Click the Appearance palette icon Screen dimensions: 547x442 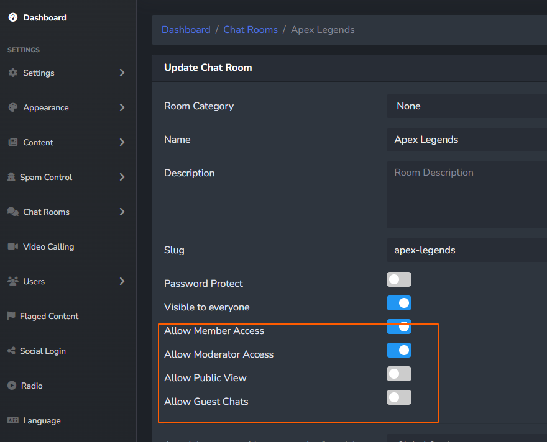13,107
